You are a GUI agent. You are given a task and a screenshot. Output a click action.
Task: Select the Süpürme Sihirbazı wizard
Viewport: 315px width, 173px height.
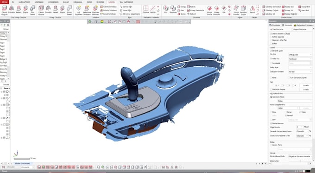pos(95,10)
